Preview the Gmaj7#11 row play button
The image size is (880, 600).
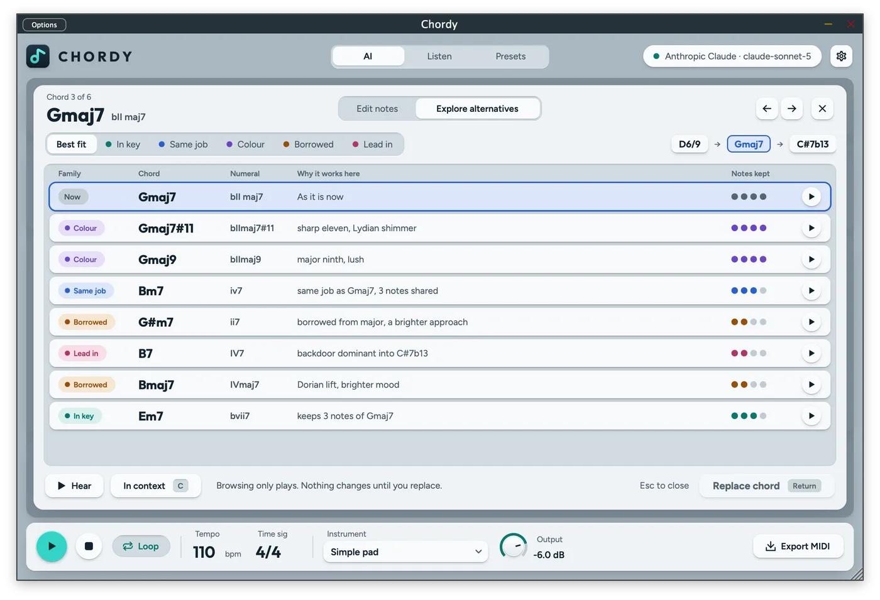(x=811, y=228)
